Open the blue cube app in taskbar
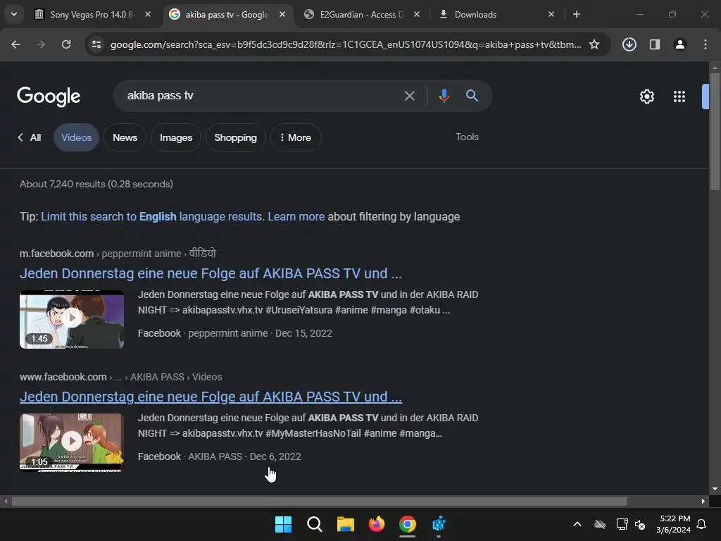The width and height of the screenshot is (721, 541). 439,524
